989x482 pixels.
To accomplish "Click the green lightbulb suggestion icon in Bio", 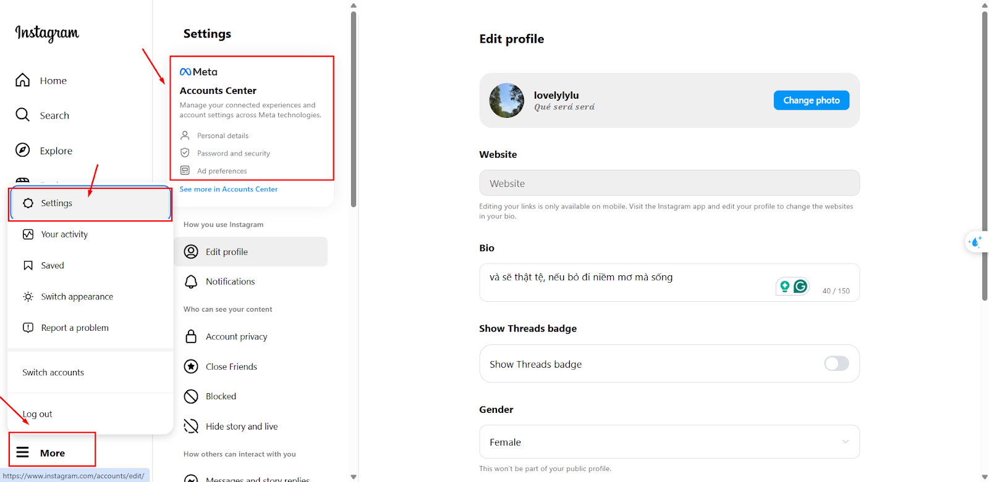I will coord(784,286).
